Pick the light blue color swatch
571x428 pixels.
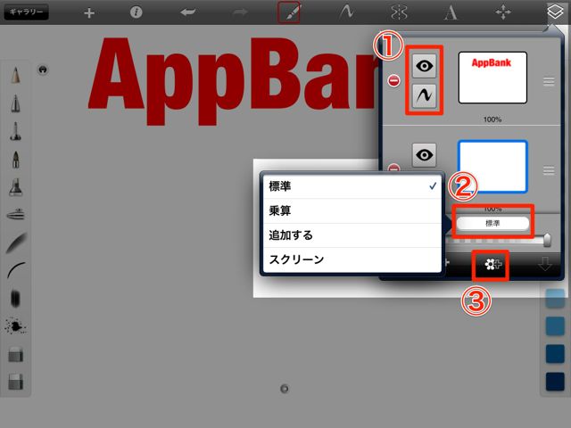555,299
